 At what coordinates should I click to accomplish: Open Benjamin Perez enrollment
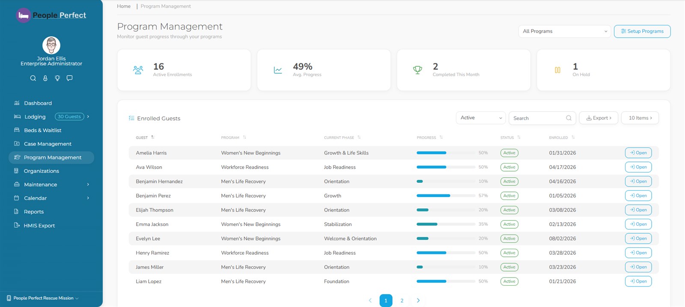pyautogui.click(x=638, y=196)
